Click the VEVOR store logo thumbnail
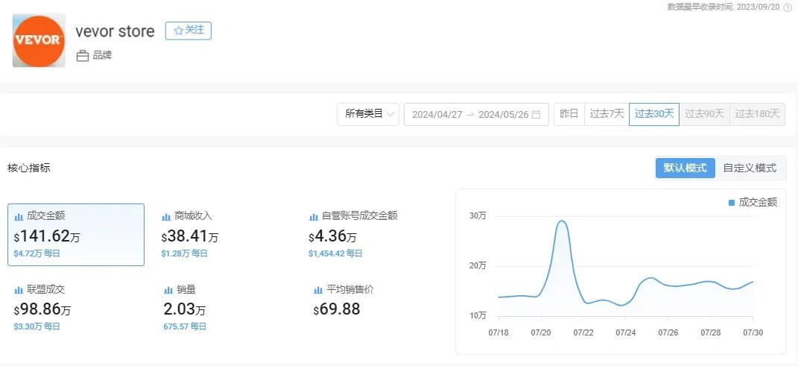The width and height of the screenshot is (798, 366). [39, 41]
